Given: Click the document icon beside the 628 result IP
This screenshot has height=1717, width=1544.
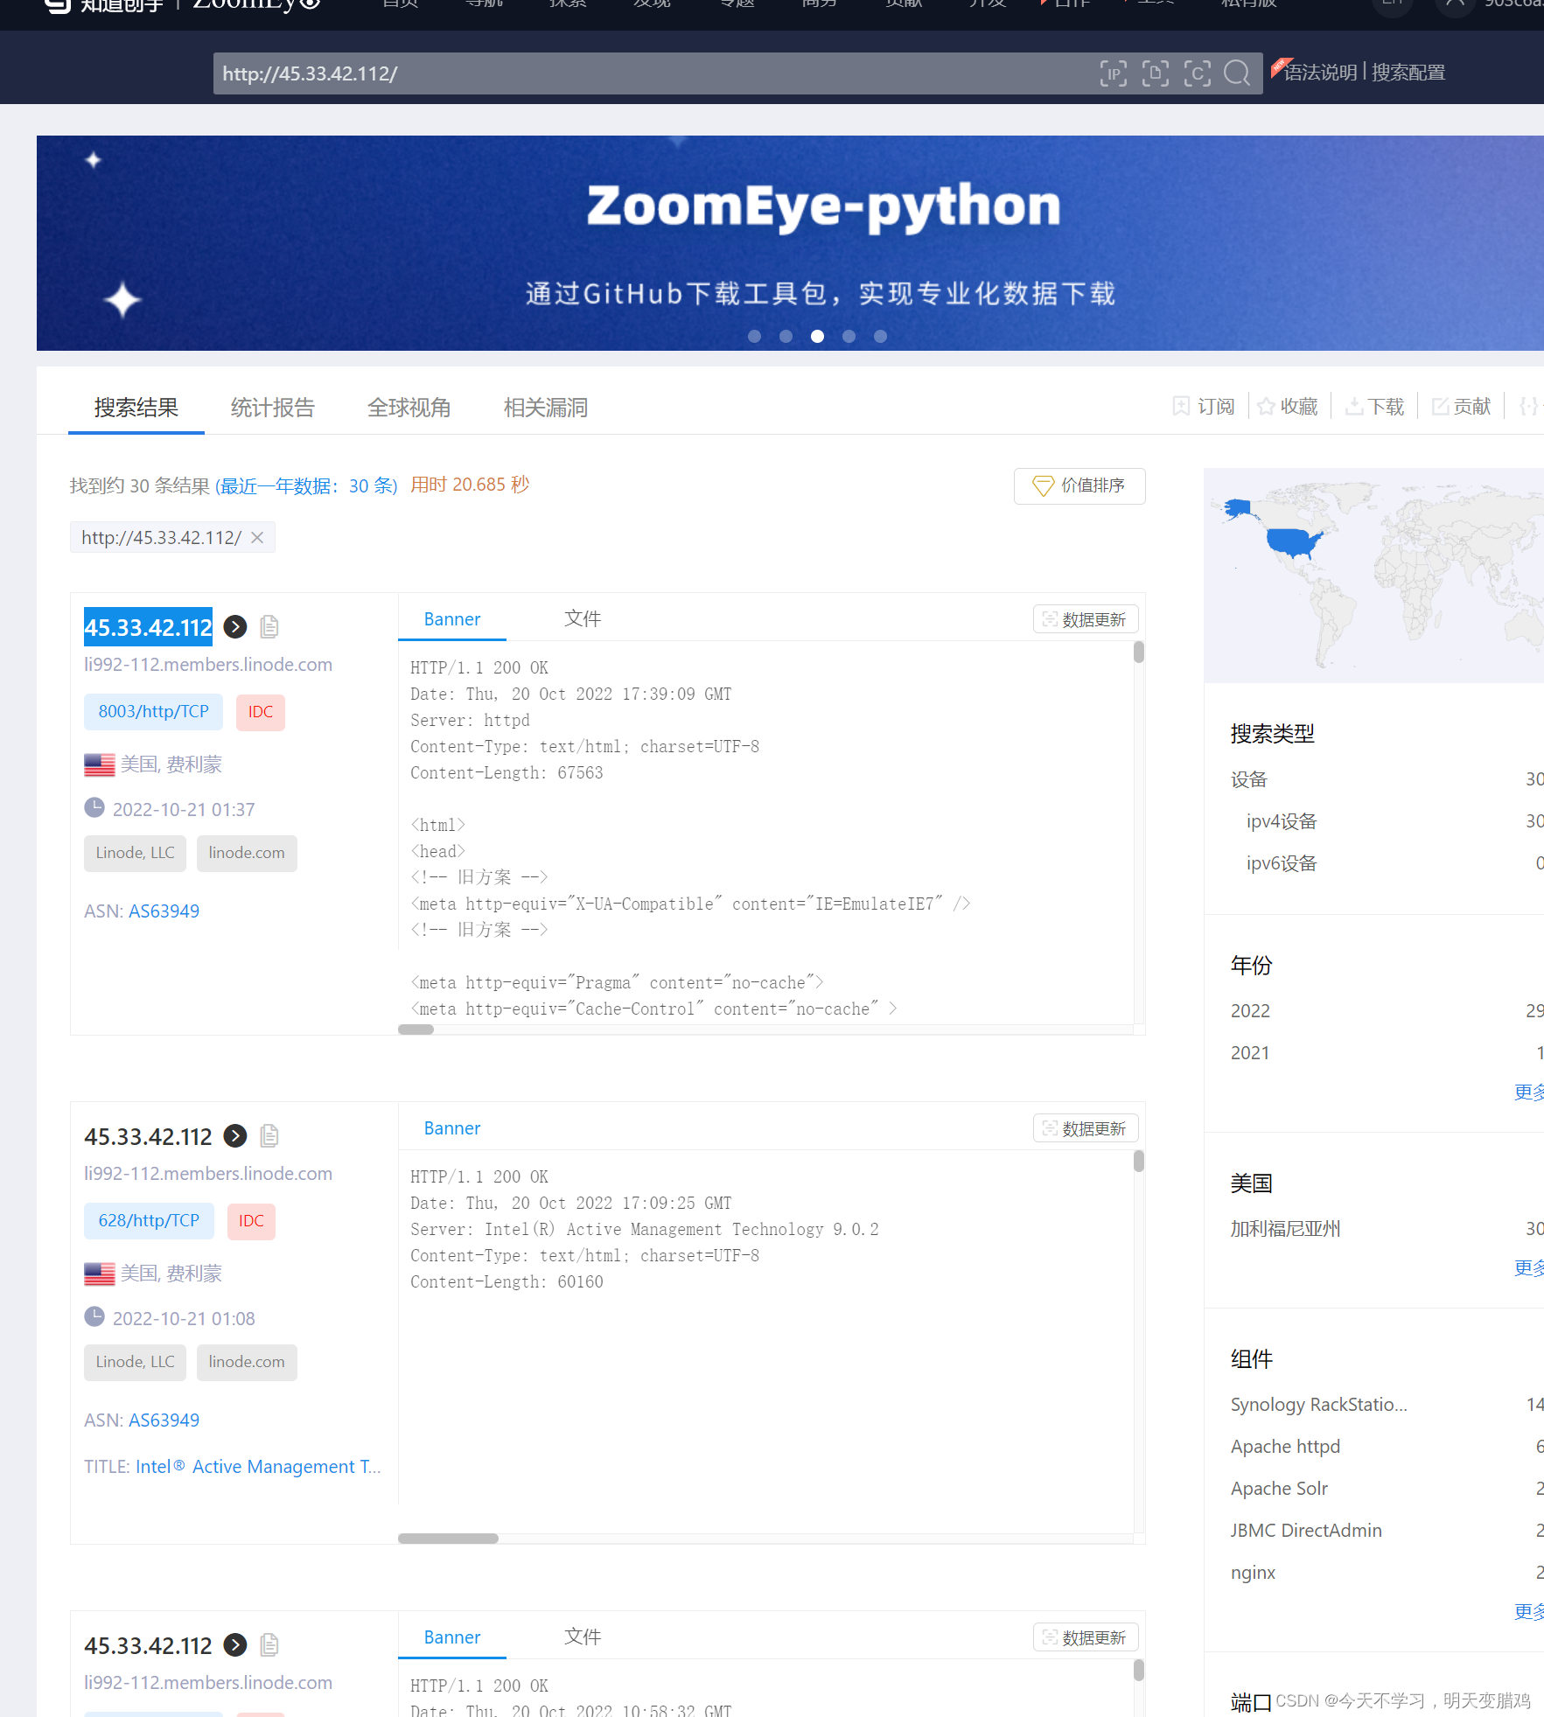Looking at the screenshot, I should 269,1135.
